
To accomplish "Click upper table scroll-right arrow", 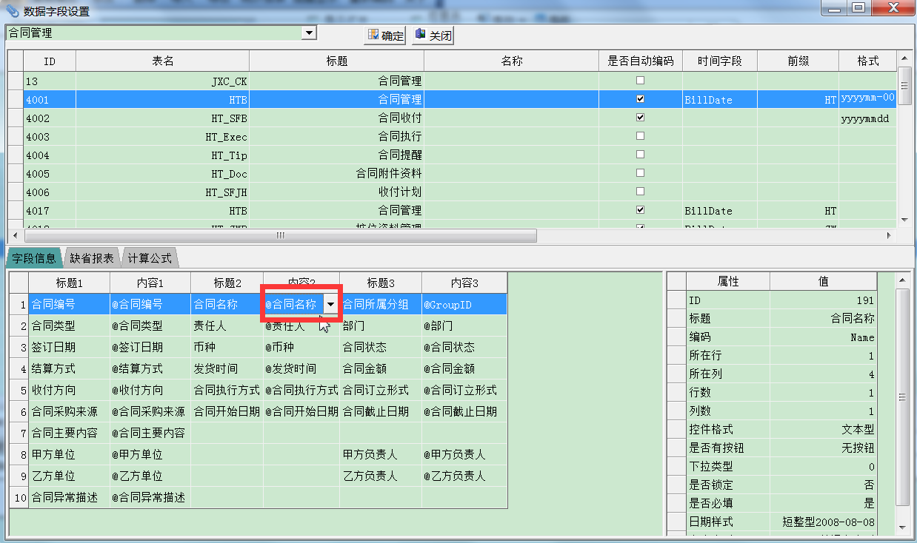I will pos(890,235).
